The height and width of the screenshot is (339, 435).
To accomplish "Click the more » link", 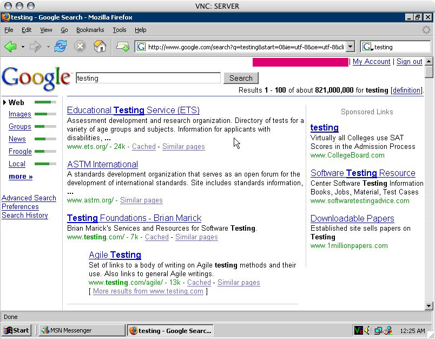I will tap(21, 177).
